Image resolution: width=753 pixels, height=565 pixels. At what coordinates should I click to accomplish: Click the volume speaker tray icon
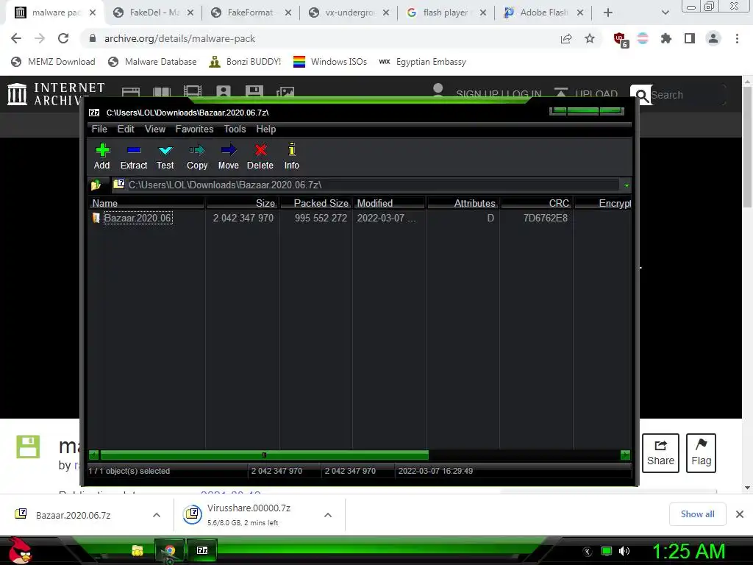[624, 551]
